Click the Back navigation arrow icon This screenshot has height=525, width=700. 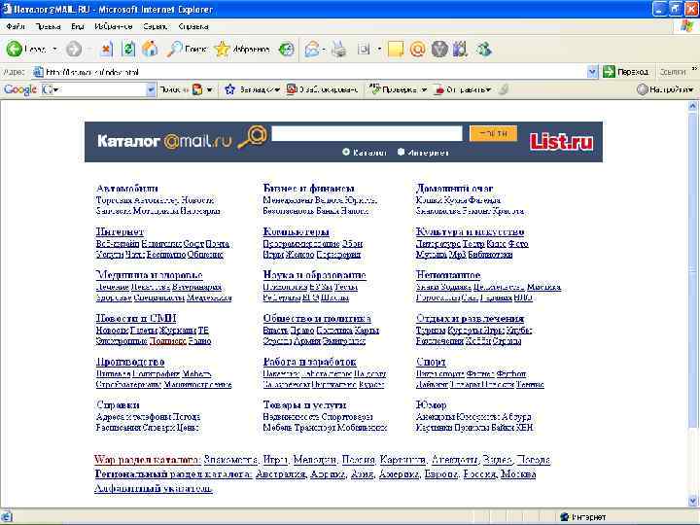(15, 49)
